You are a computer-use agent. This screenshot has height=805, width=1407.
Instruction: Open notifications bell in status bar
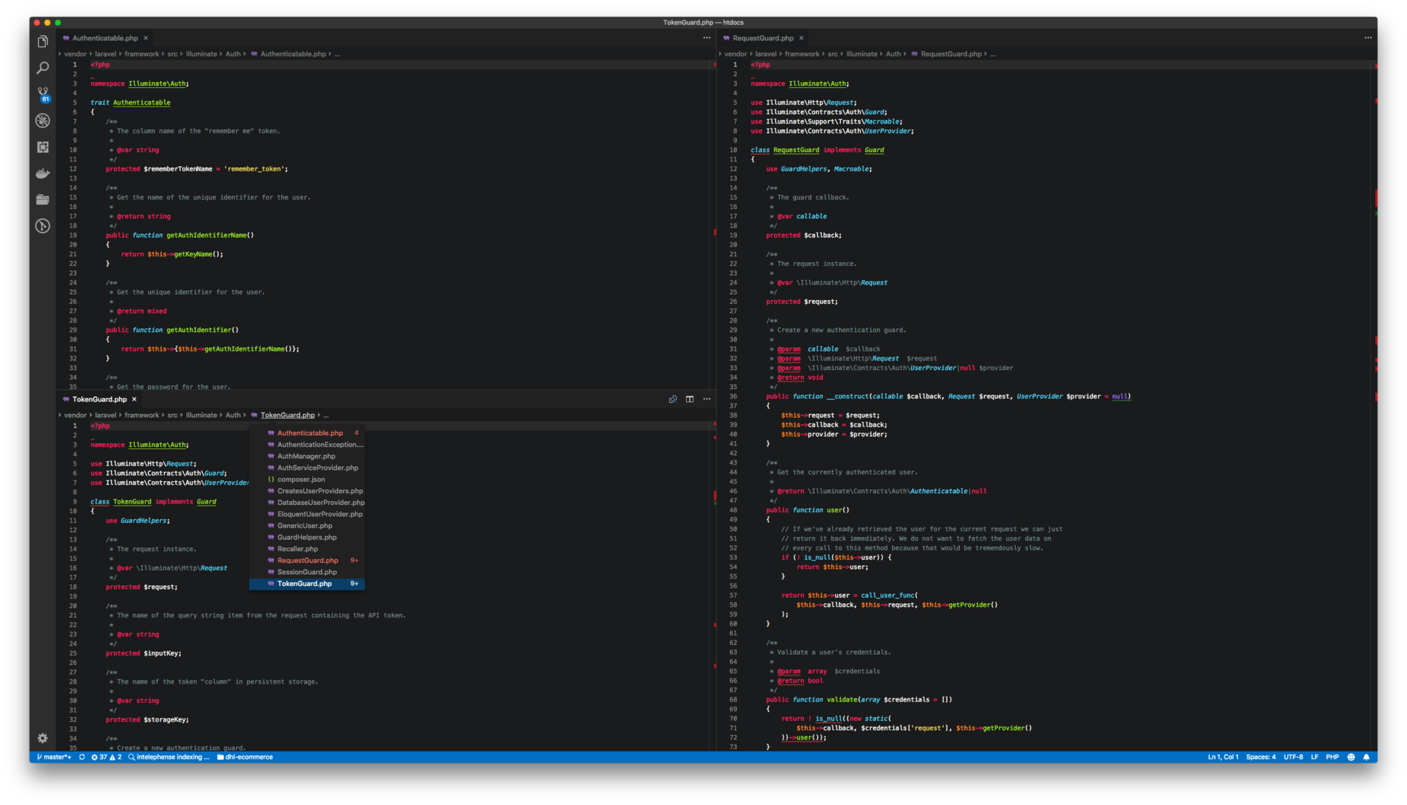(x=1366, y=757)
